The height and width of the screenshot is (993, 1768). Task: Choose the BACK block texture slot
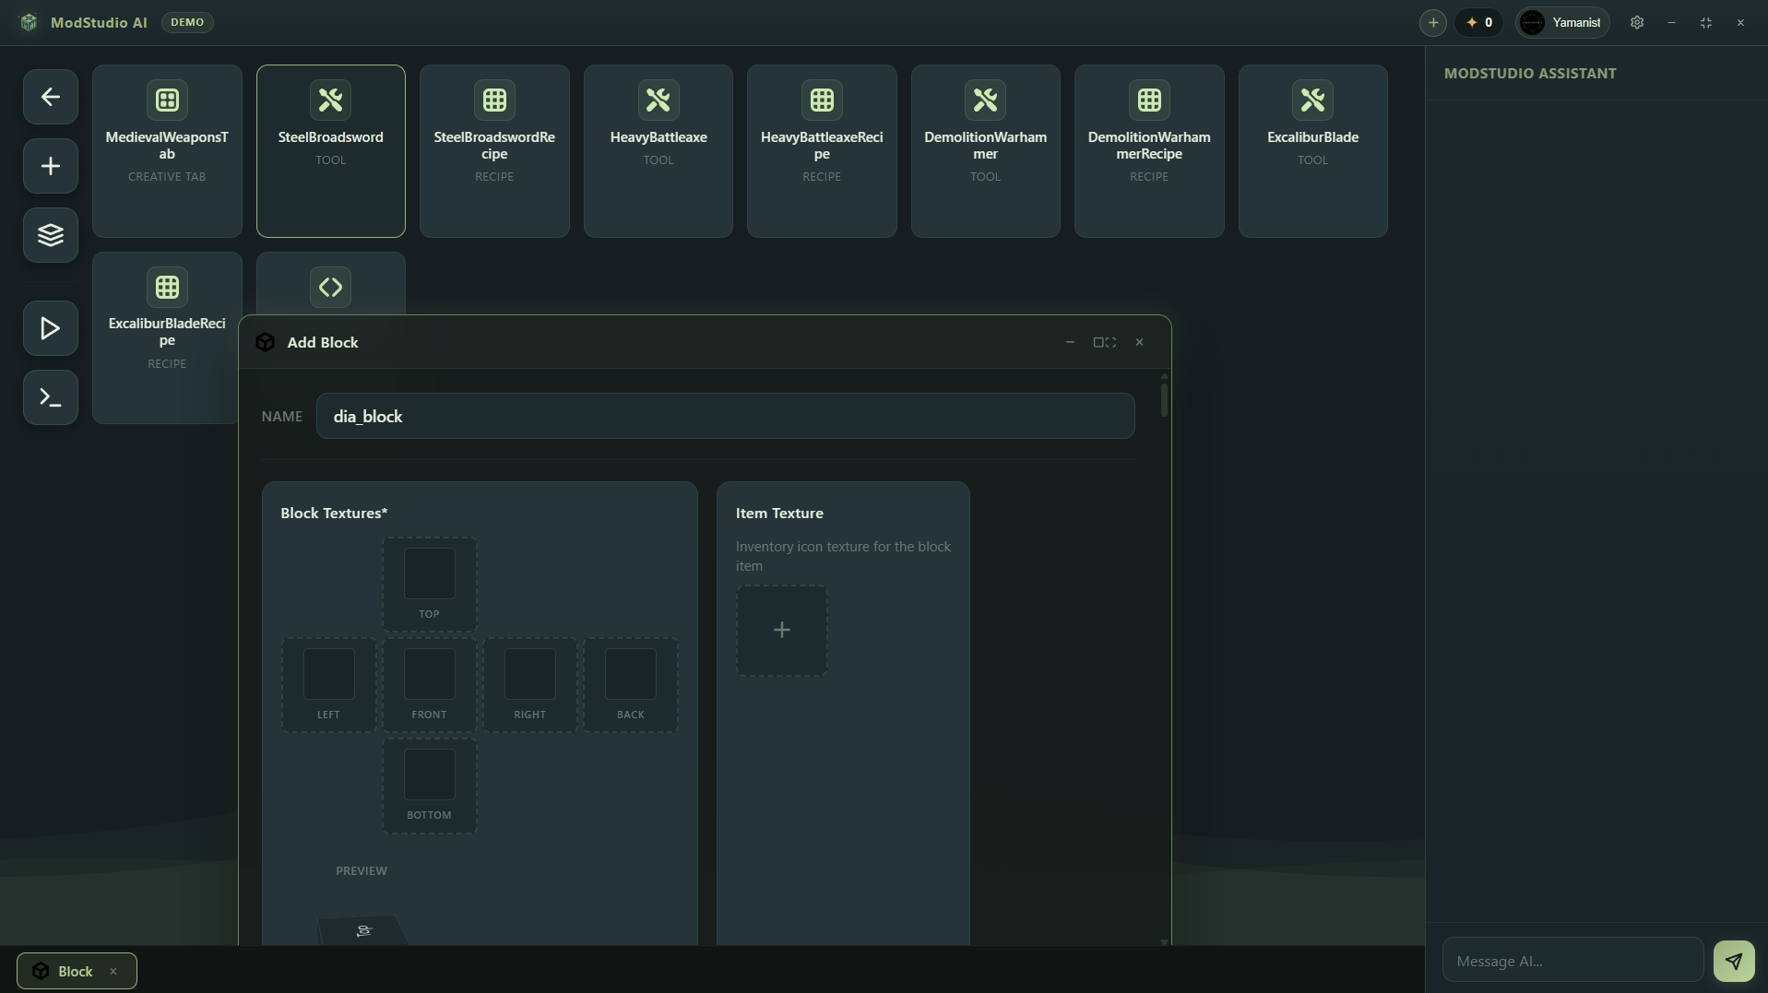(631, 685)
